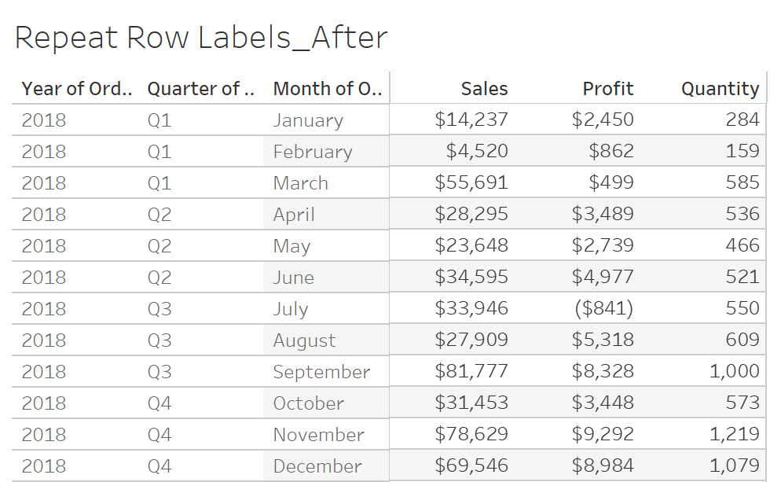The height and width of the screenshot is (482, 770).
Task: Select the 2018 label in January row
Action: (44, 120)
